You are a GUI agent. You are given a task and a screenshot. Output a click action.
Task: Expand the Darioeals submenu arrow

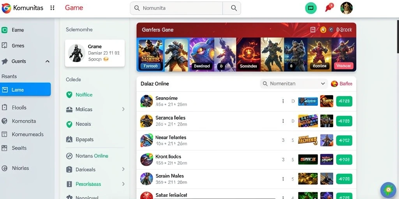coord(124,169)
